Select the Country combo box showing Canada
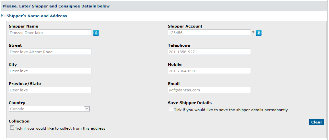The height and width of the screenshot is (140, 329). point(49,109)
